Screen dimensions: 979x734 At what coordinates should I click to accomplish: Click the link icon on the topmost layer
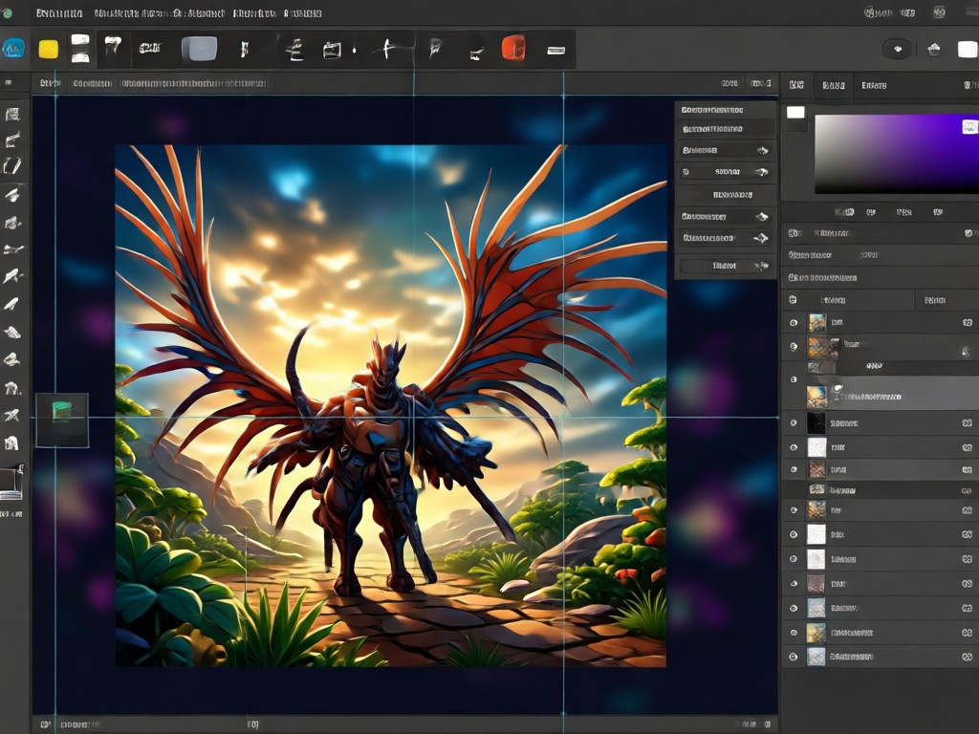[x=968, y=323]
